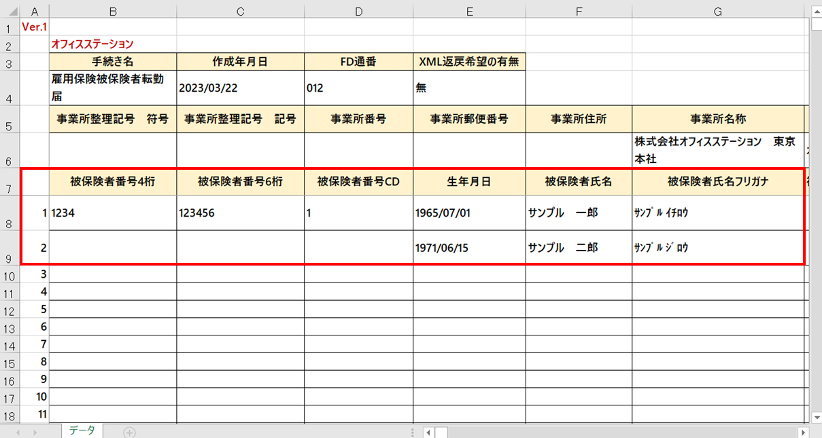This screenshot has height=438, width=822.
Task: Select the date cell 2023/03/22
Action: coord(240,88)
